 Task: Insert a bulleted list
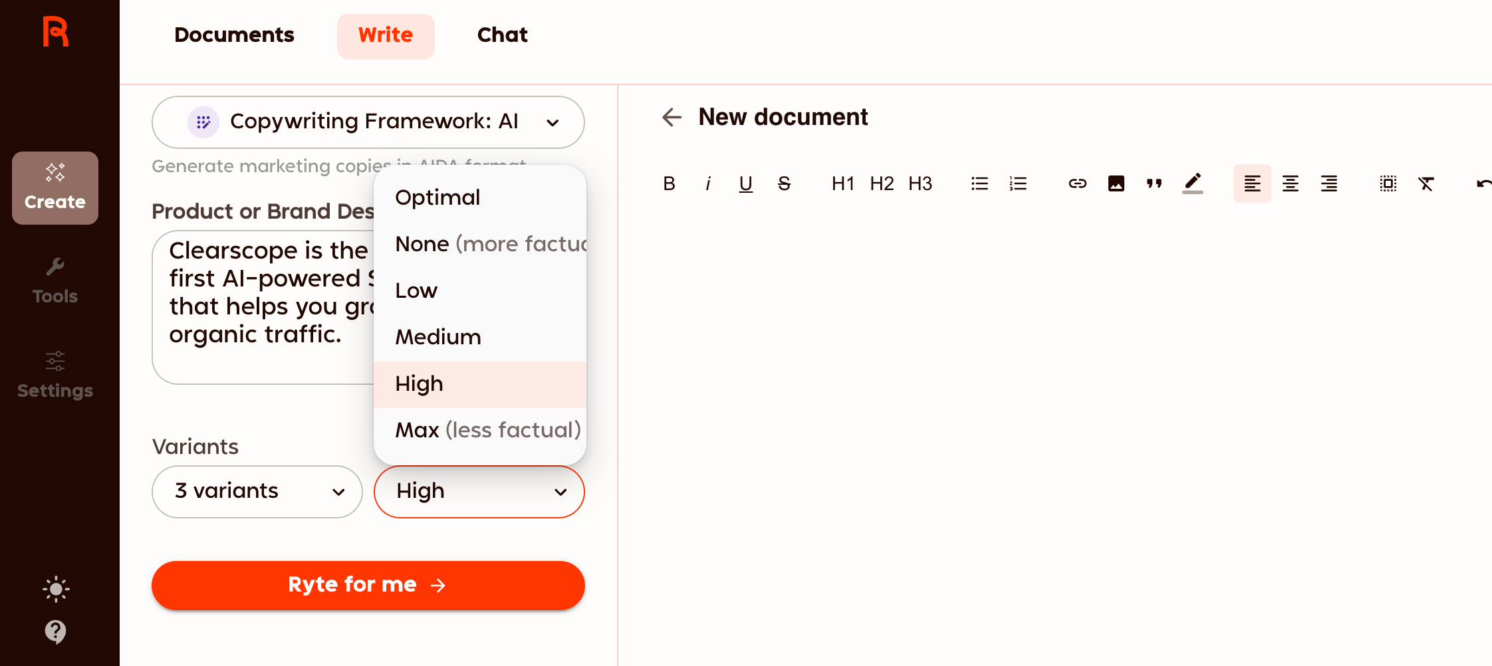tap(979, 183)
